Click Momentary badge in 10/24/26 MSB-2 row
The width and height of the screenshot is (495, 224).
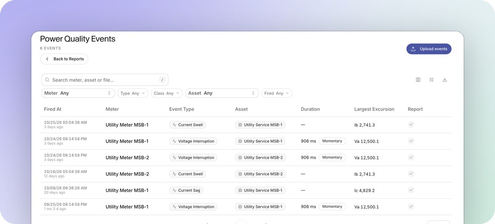[332, 157]
